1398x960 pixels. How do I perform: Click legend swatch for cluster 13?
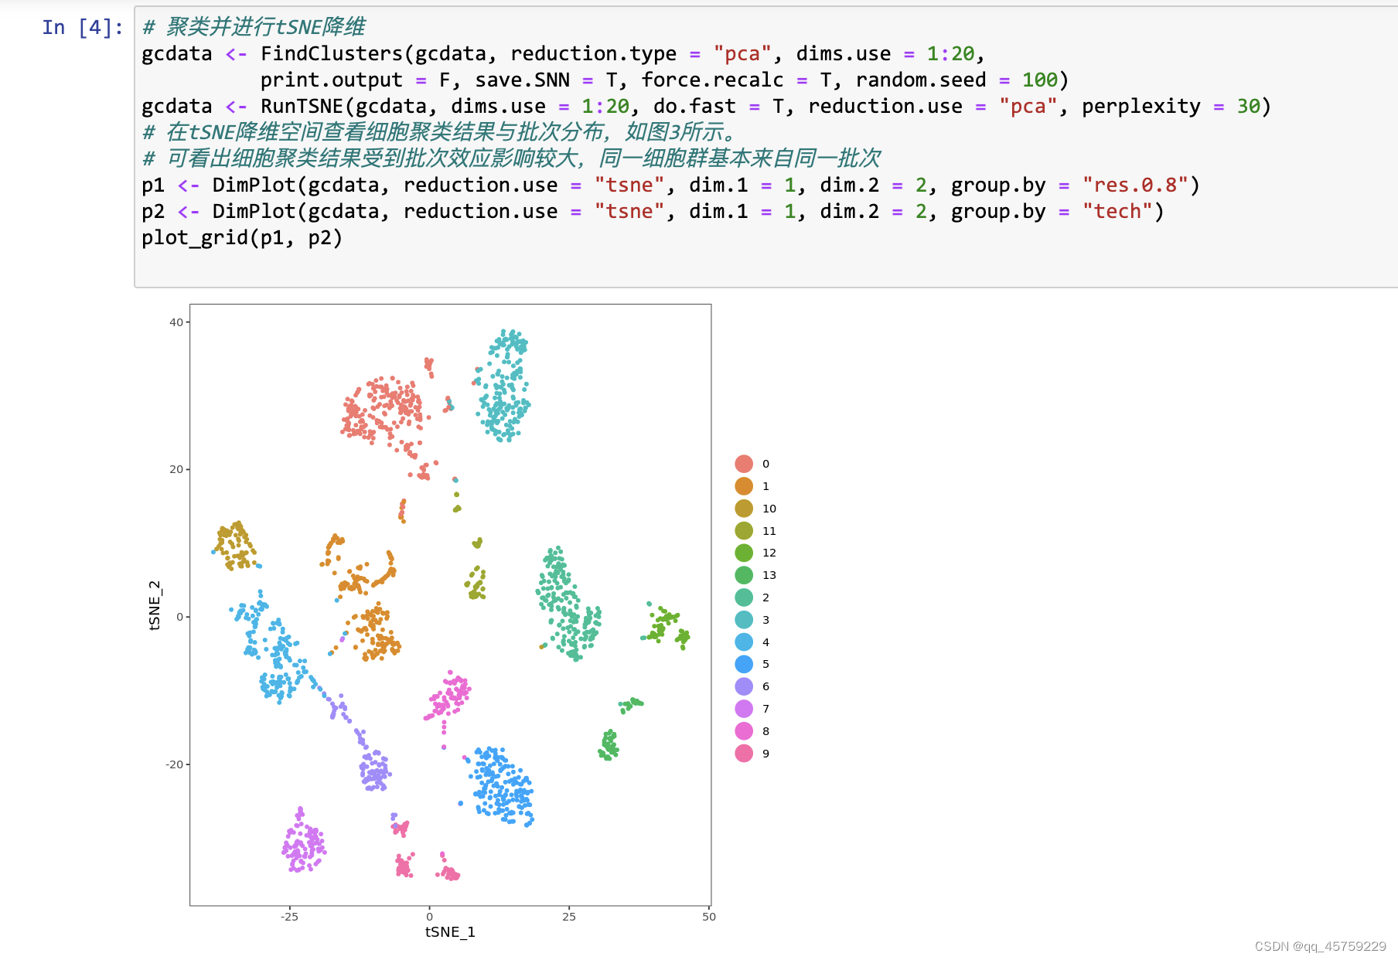[x=744, y=575]
